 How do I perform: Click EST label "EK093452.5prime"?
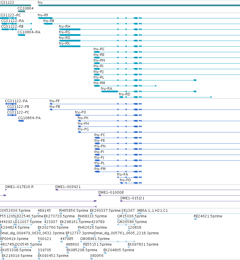click(53, 255)
